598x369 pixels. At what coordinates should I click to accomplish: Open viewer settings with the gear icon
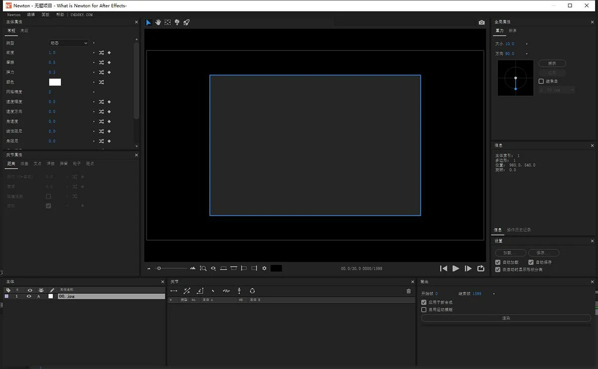pos(265,268)
